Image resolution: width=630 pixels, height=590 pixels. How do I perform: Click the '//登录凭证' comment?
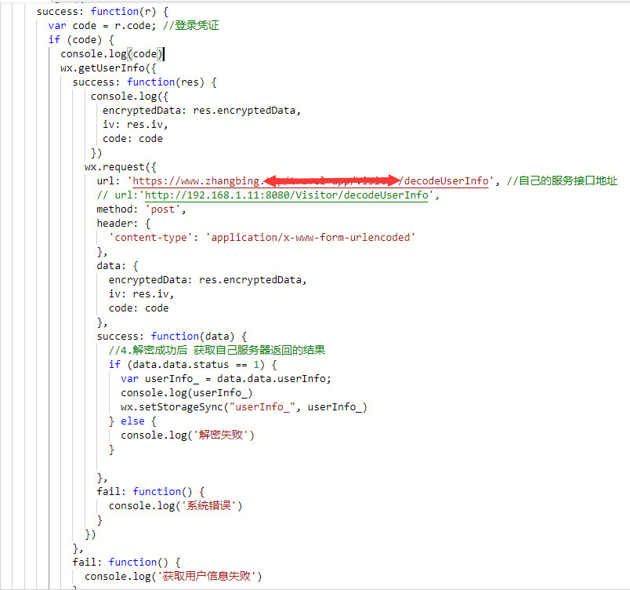click(x=191, y=26)
